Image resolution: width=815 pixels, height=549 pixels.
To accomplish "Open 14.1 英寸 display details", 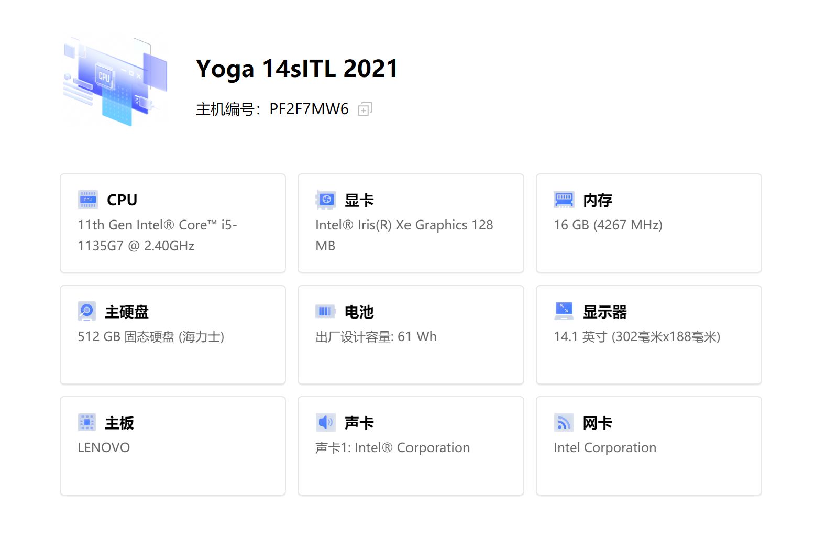I will point(637,336).
